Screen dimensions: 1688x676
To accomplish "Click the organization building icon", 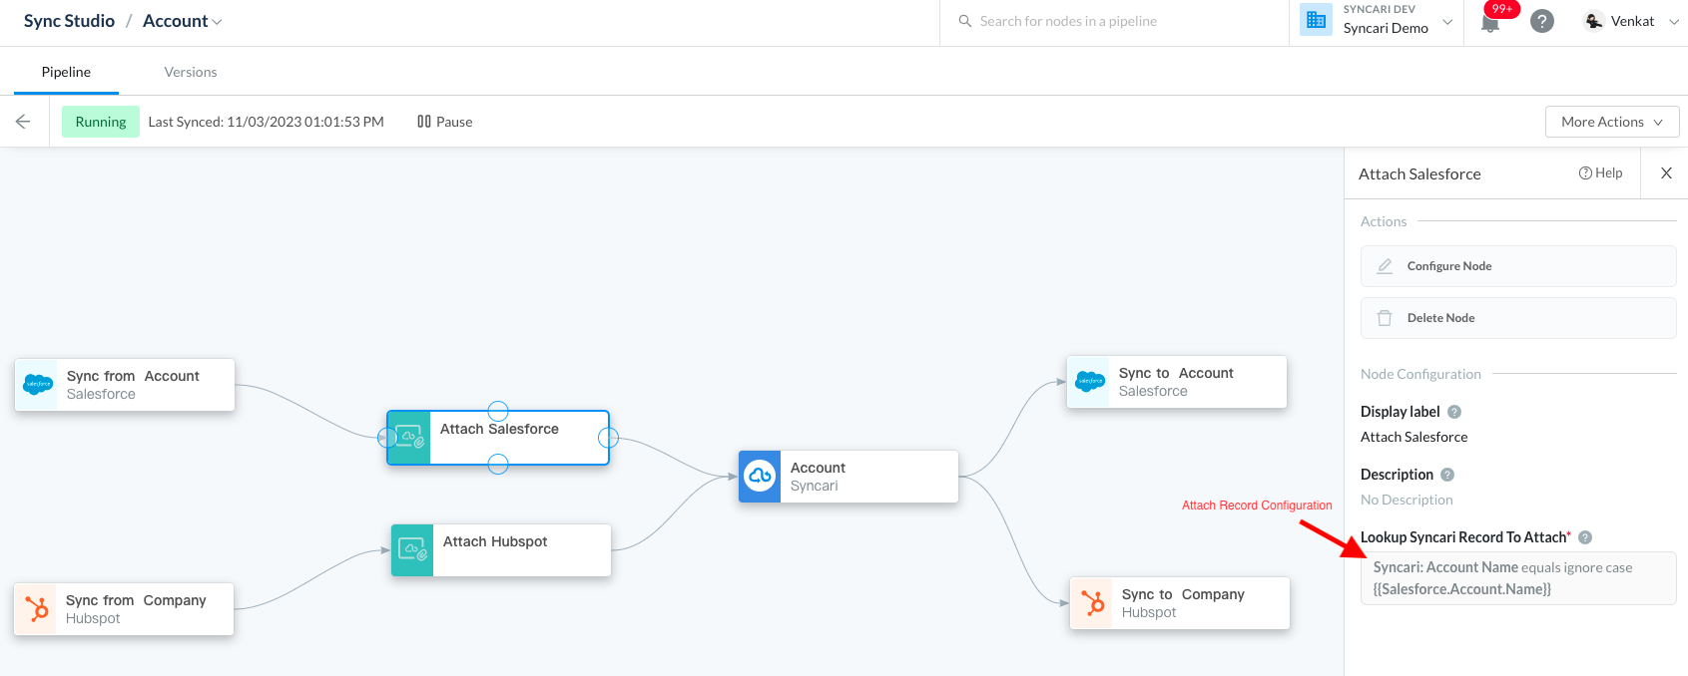I will click(1317, 20).
